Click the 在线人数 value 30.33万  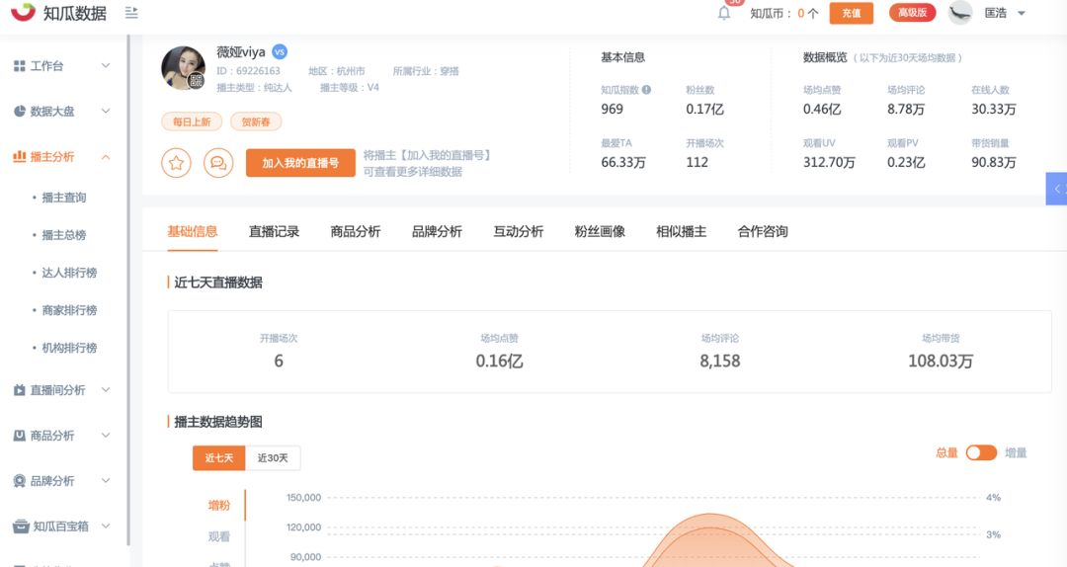pyautogui.click(x=994, y=109)
